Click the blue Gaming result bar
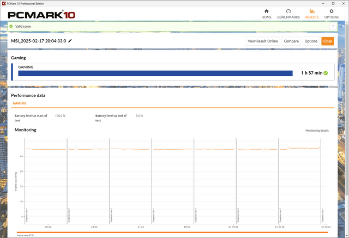349x238 pixels. (155, 74)
